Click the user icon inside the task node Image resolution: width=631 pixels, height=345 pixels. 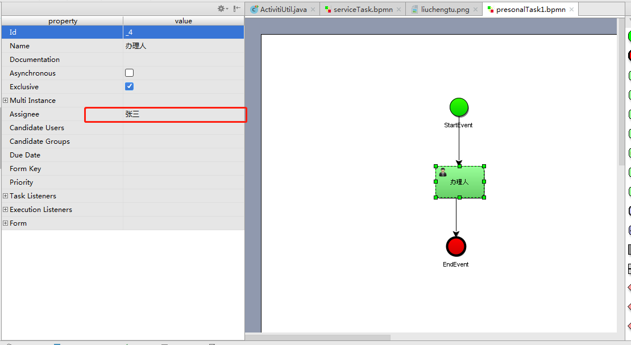(x=443, y=172)
